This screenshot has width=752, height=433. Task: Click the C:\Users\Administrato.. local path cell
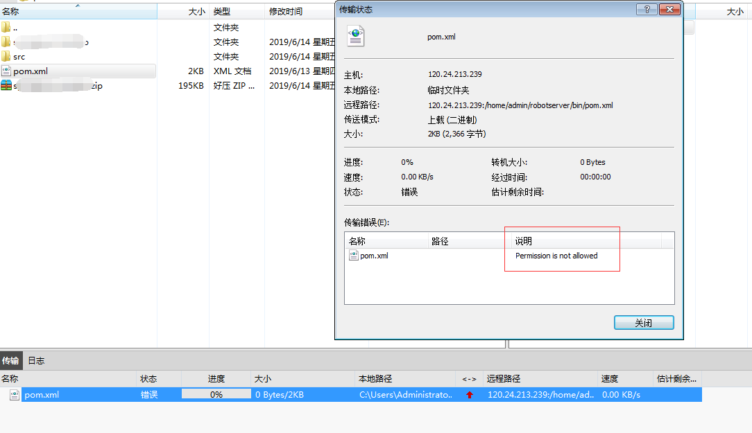(406, 395)
